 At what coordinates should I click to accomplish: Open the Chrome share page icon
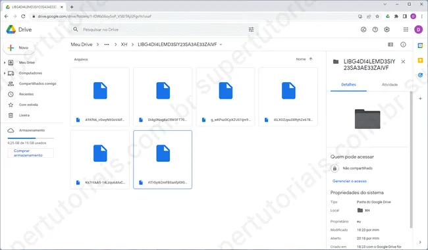pos(369,16)
